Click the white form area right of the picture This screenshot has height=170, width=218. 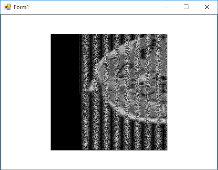pos(192,92)
